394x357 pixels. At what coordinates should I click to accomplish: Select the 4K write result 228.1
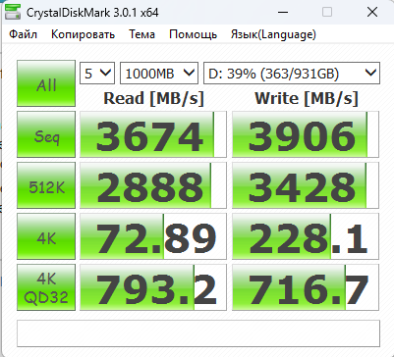tap(306, 236)
